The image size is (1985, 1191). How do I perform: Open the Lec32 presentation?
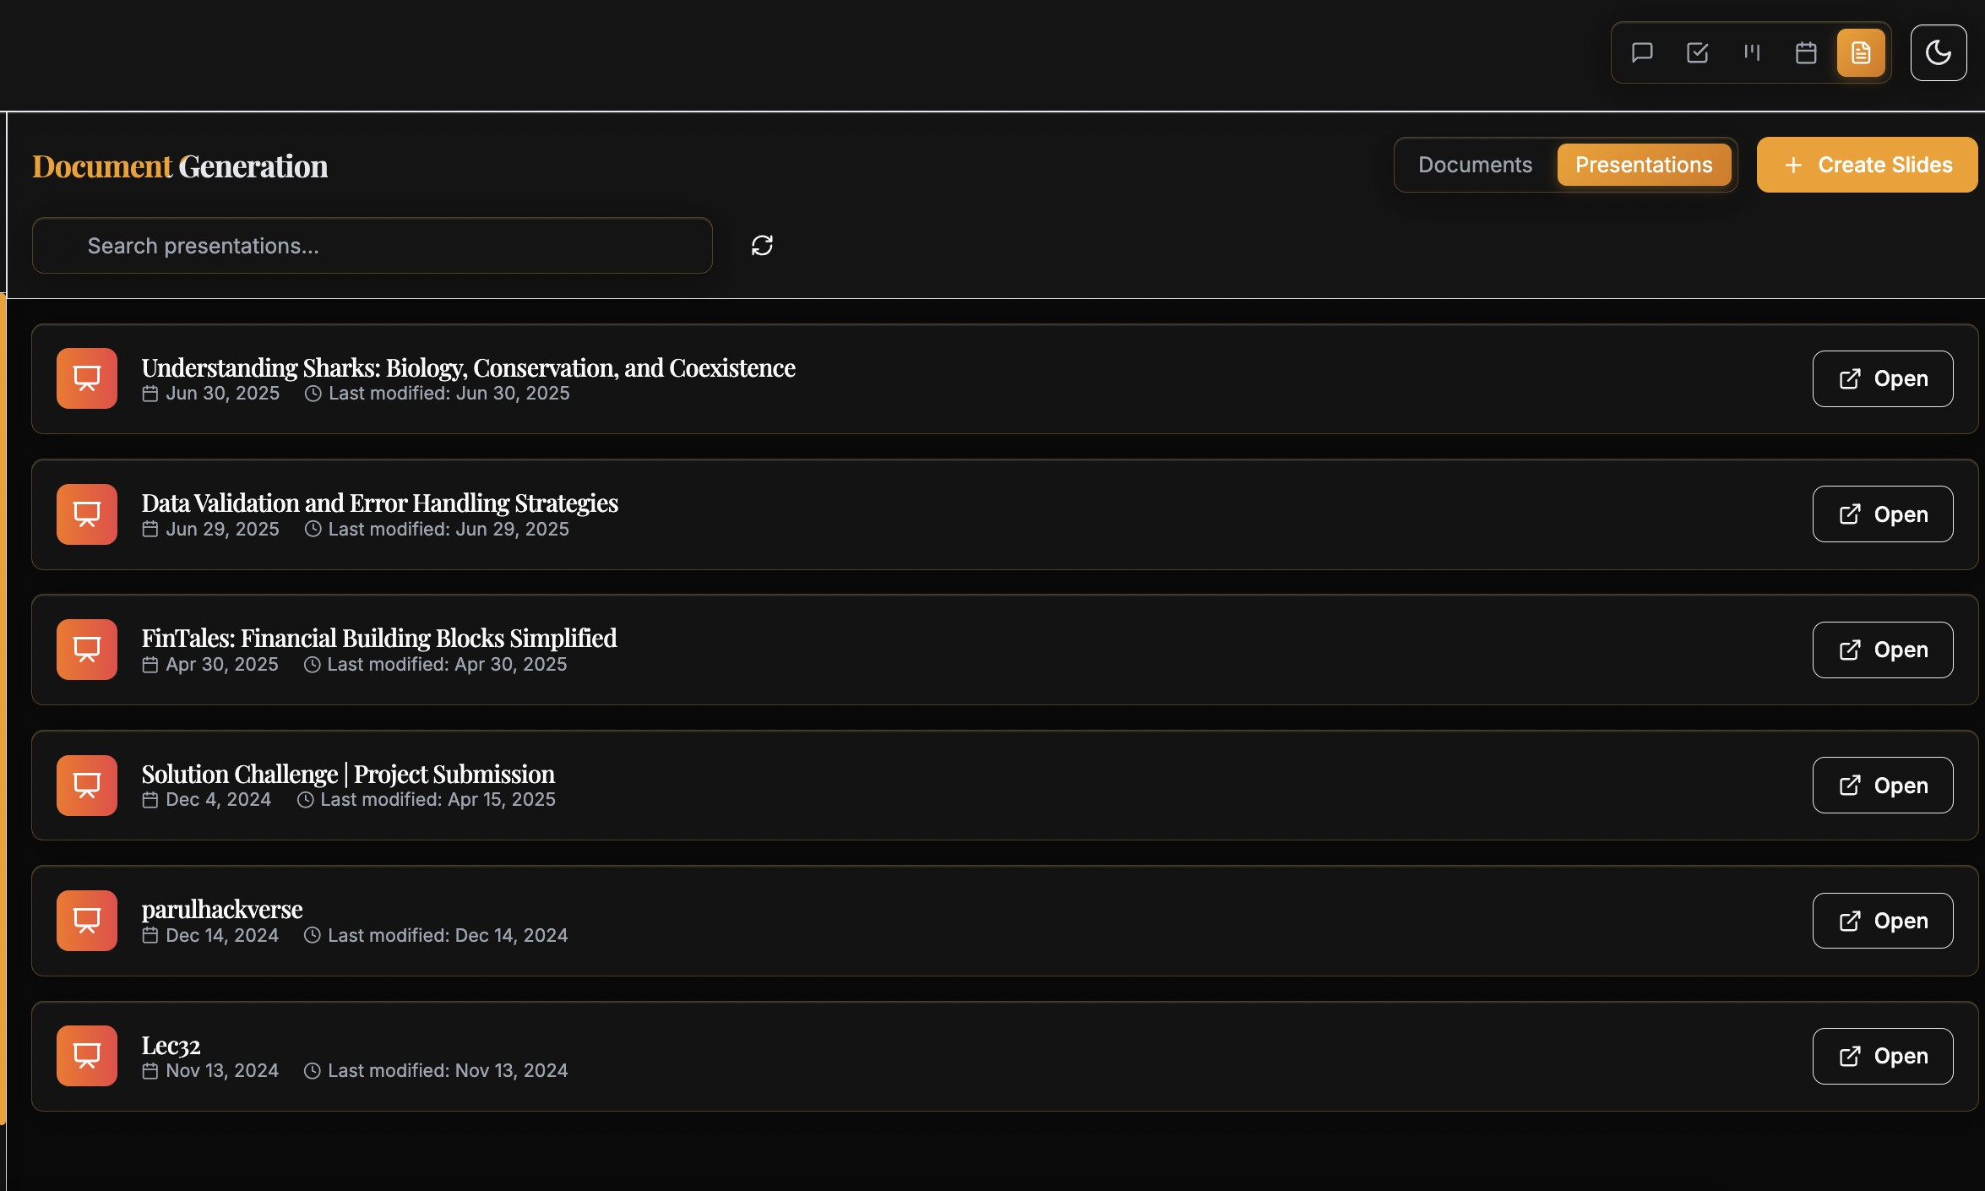pos(1882,1056)
